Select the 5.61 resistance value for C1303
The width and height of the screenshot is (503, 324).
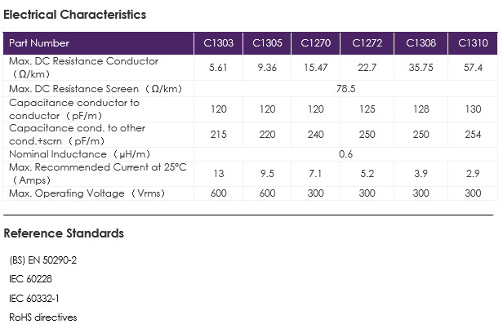point(218,68)
